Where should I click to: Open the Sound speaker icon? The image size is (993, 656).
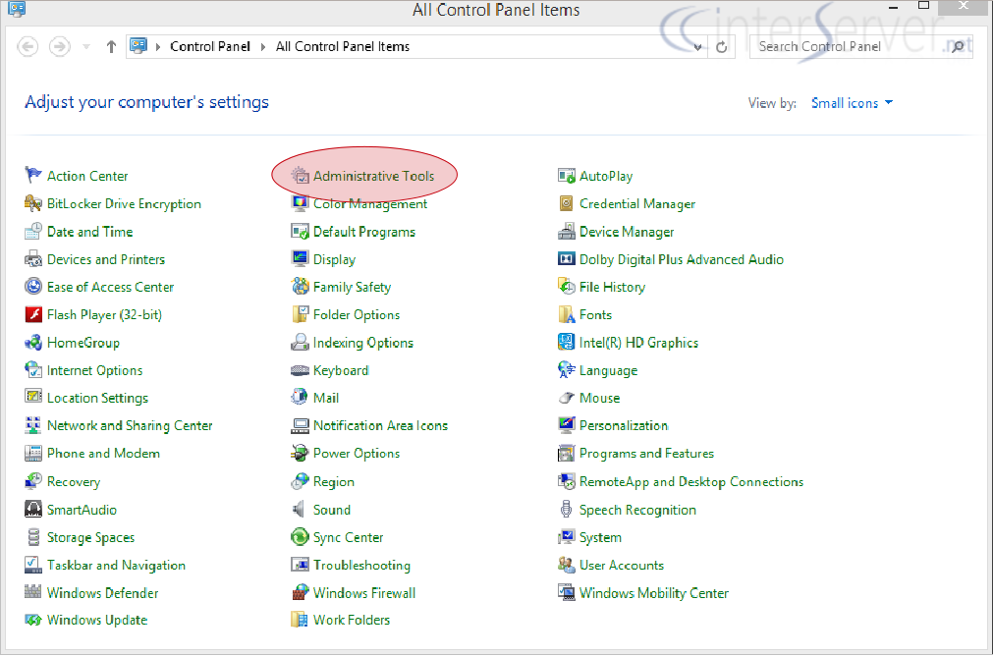tap(299, 509)
